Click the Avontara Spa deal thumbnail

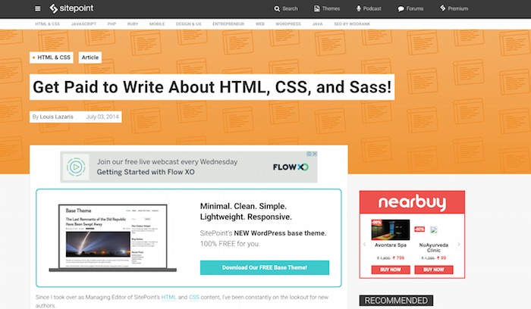click(x=391, y=230)
